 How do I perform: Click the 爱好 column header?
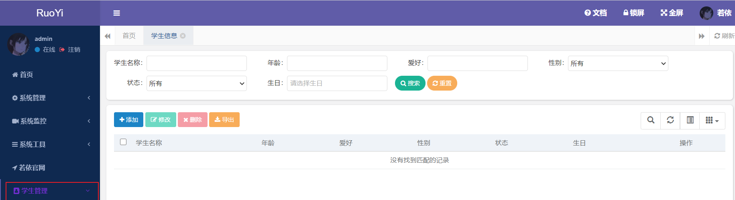346,143
